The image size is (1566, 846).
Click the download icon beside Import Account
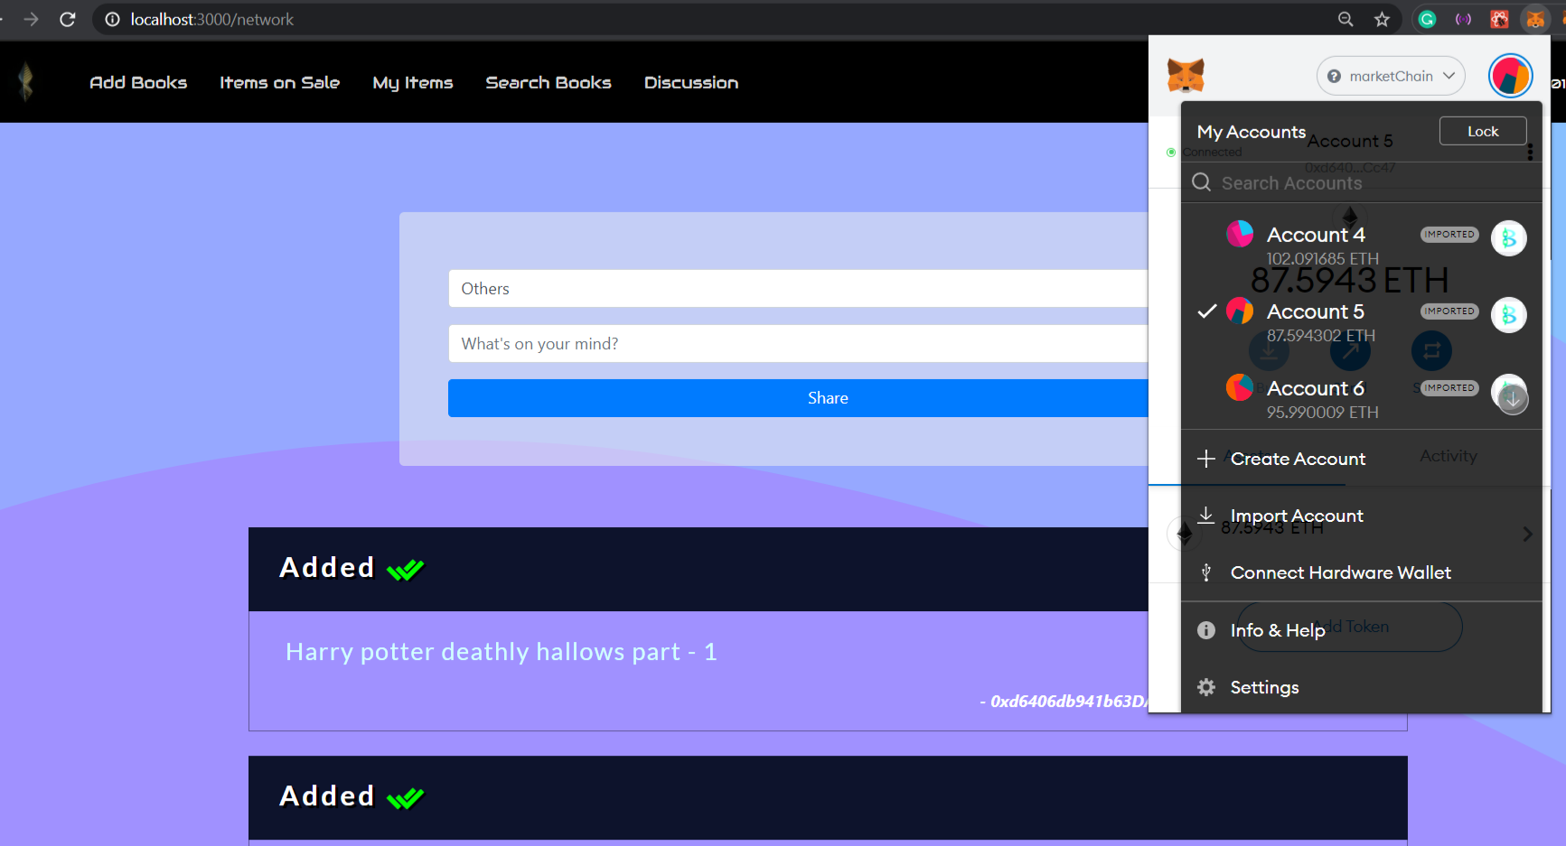coord(1206,515)
